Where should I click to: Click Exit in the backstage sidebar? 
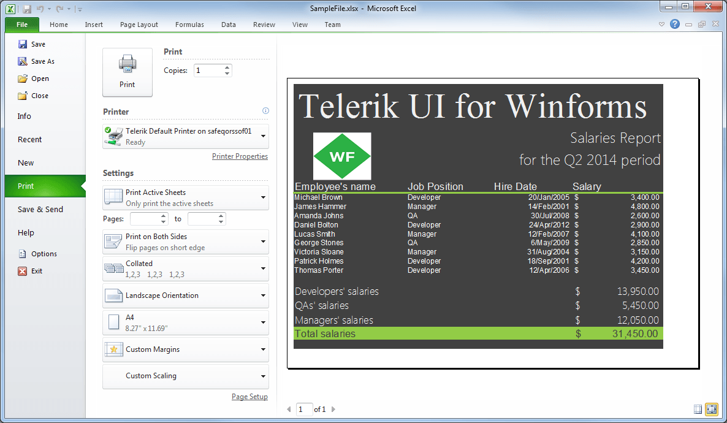[x=30, y=271]
